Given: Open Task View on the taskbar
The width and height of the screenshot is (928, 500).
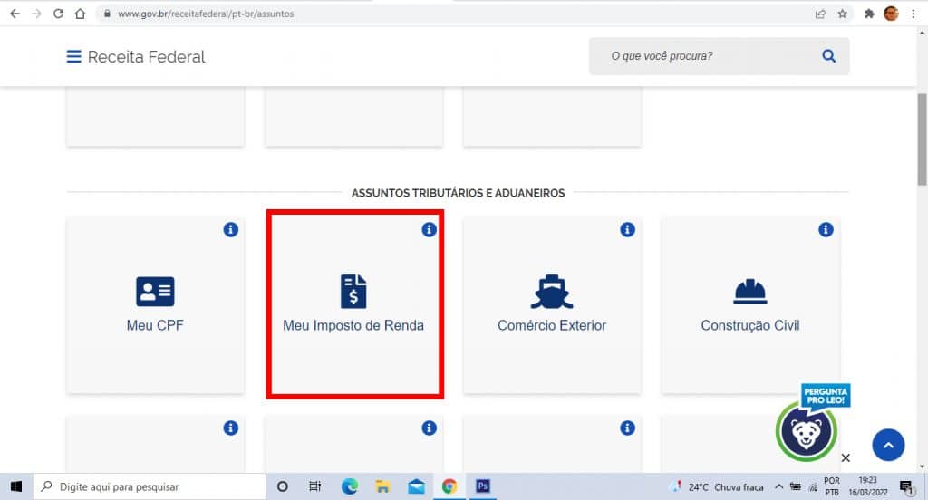Looking at the screenshot, I should tap(314, 486).
